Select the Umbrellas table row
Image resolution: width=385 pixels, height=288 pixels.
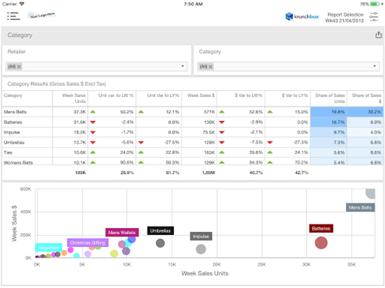coord(193,142)
